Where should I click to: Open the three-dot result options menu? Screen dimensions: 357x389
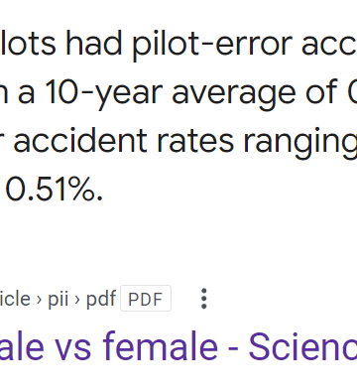[204, 299]
